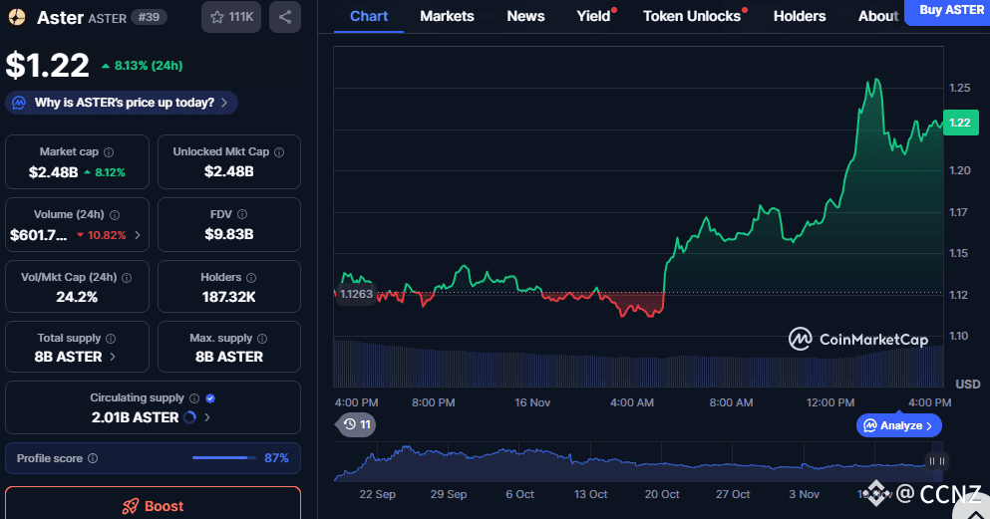Click the Circulating supply verified badge

tap(210, 398)
